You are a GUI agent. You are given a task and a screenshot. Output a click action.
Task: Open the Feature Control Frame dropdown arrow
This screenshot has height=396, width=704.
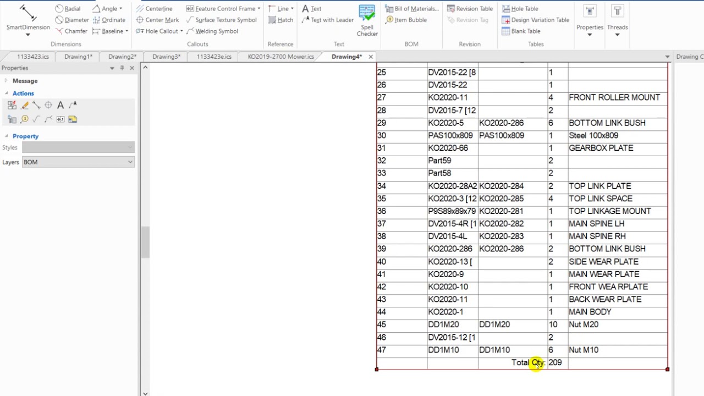tap(258, 9)
